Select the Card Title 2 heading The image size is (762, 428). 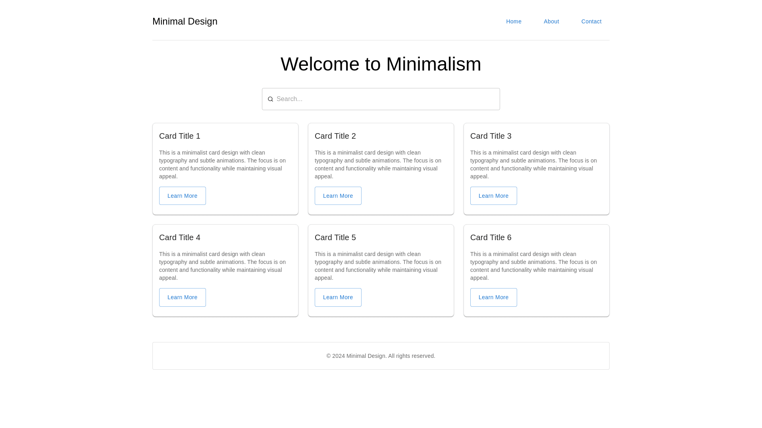[x=335, y=136]
